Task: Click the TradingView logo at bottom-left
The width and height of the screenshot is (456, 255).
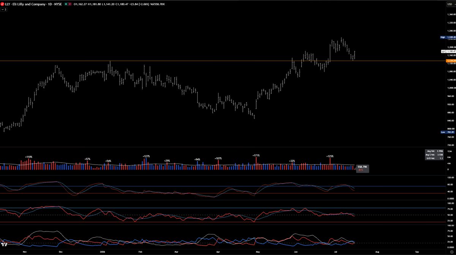Action: pyautogui.click(x=4, y=244)
